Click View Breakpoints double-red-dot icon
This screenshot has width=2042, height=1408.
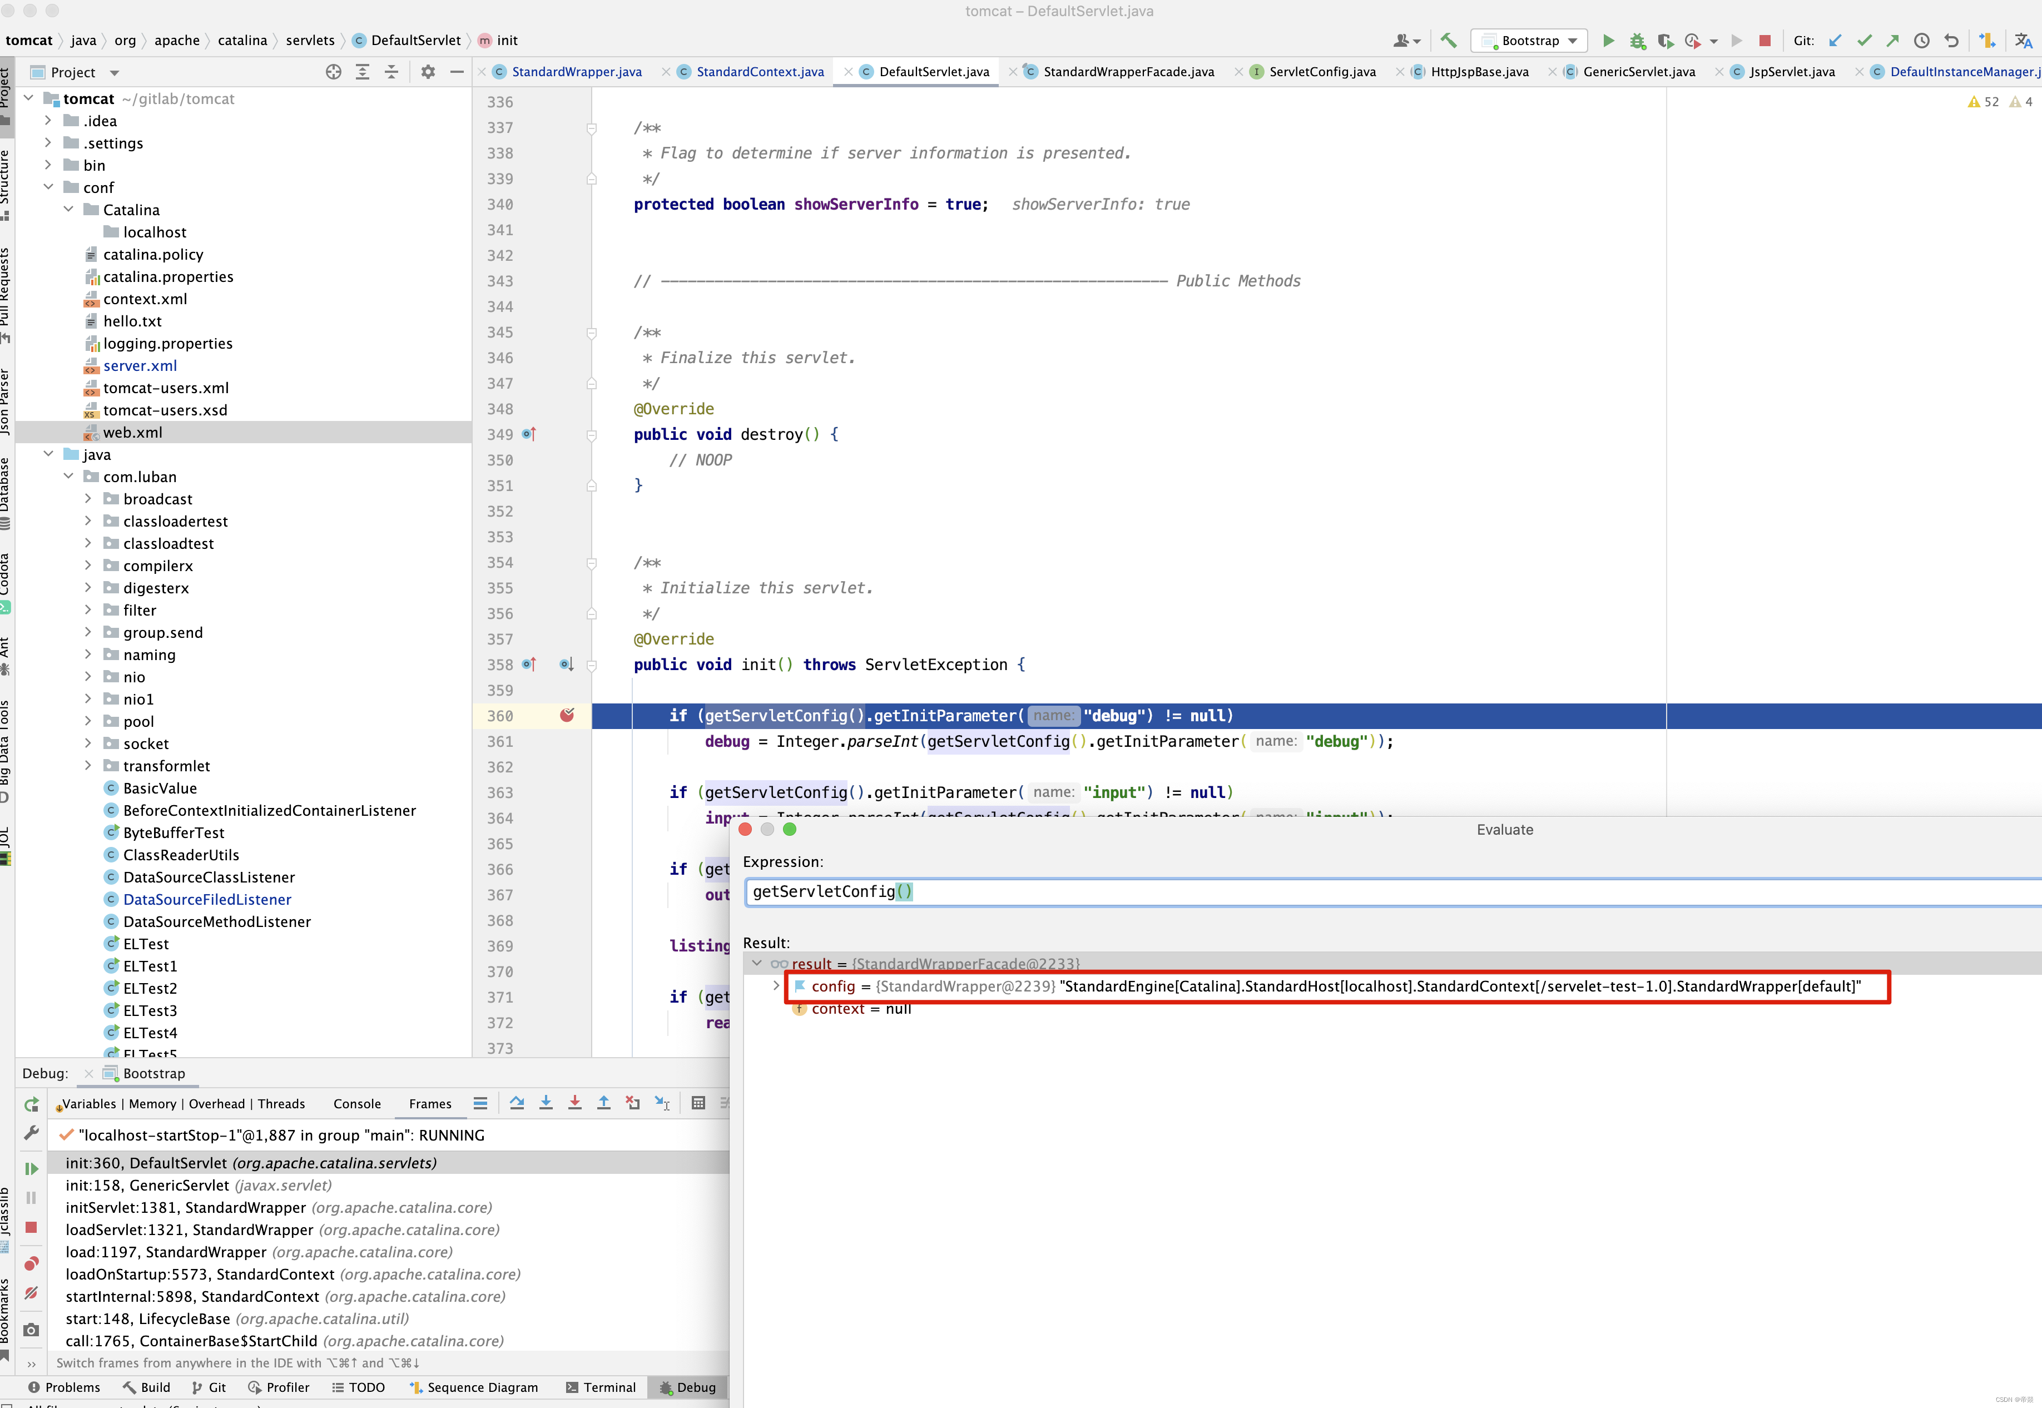[31, 1263]
